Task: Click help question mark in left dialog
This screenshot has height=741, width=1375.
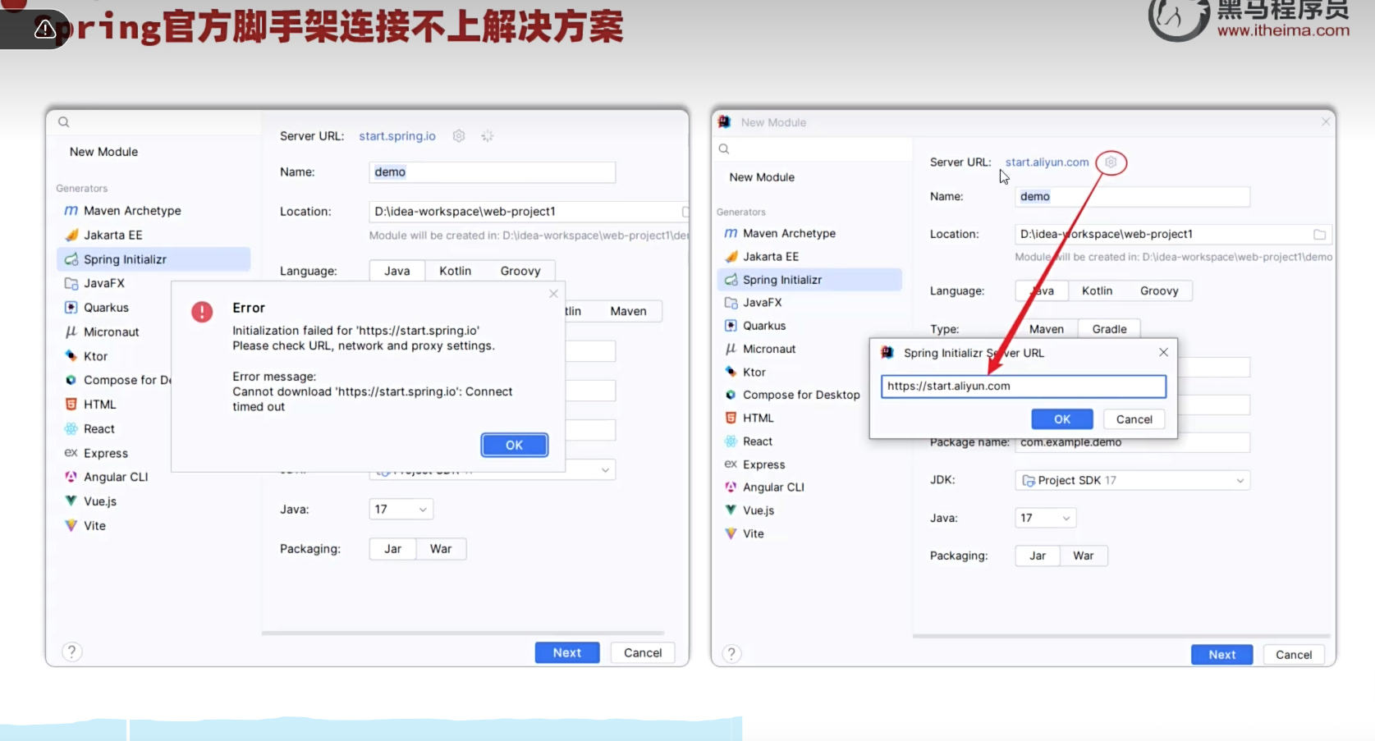Action: click(72, 652)
